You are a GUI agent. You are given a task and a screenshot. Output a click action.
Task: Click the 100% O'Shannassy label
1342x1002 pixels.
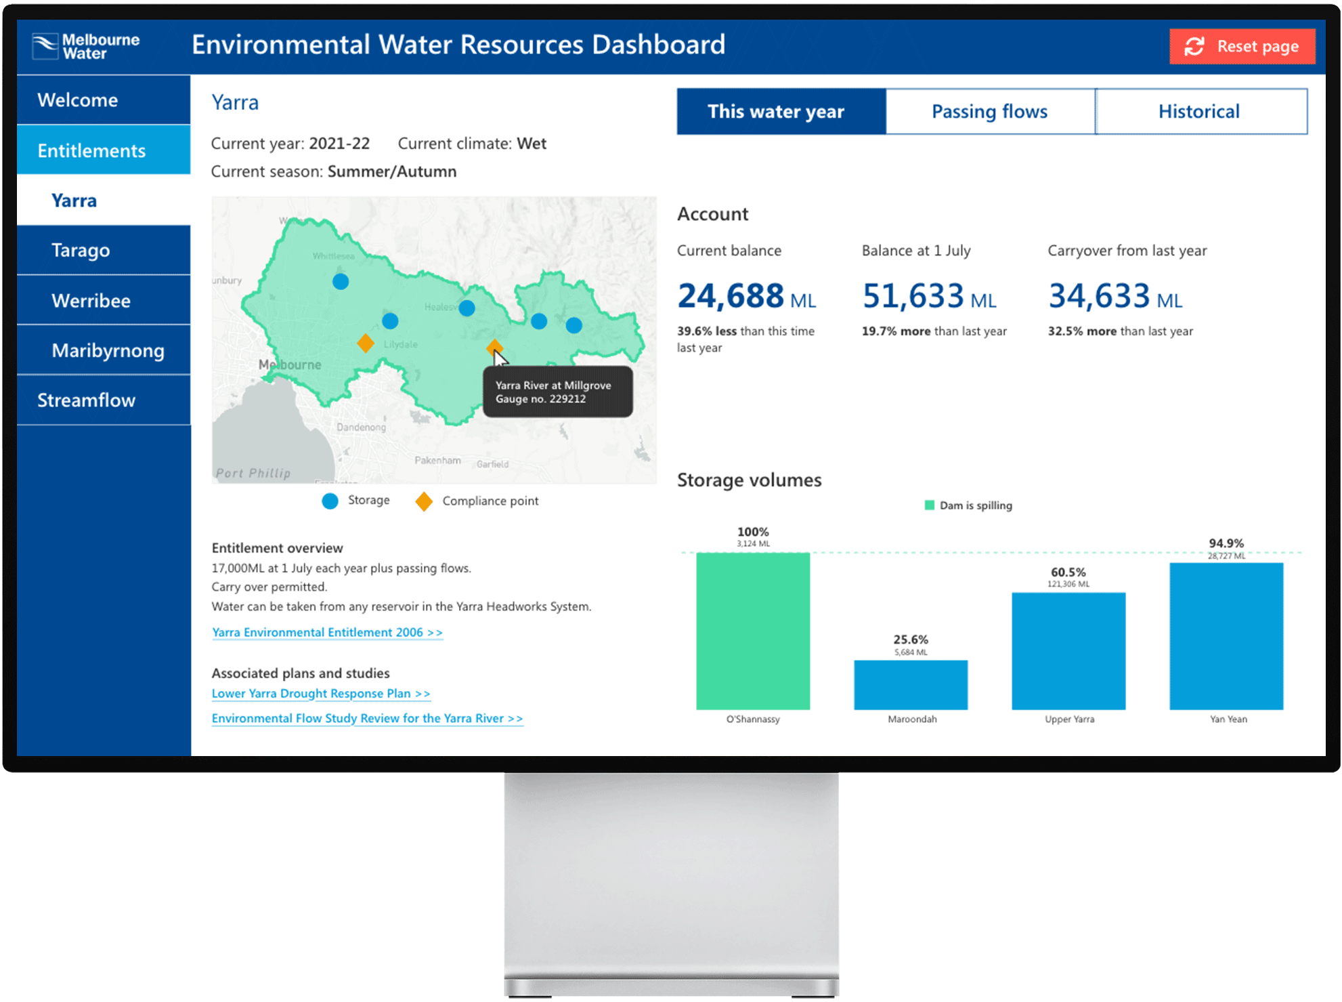tap(753, 532)
